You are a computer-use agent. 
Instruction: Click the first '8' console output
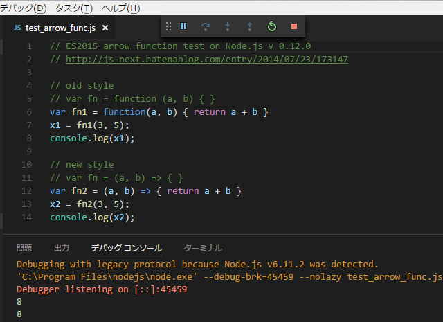point(19,302)
